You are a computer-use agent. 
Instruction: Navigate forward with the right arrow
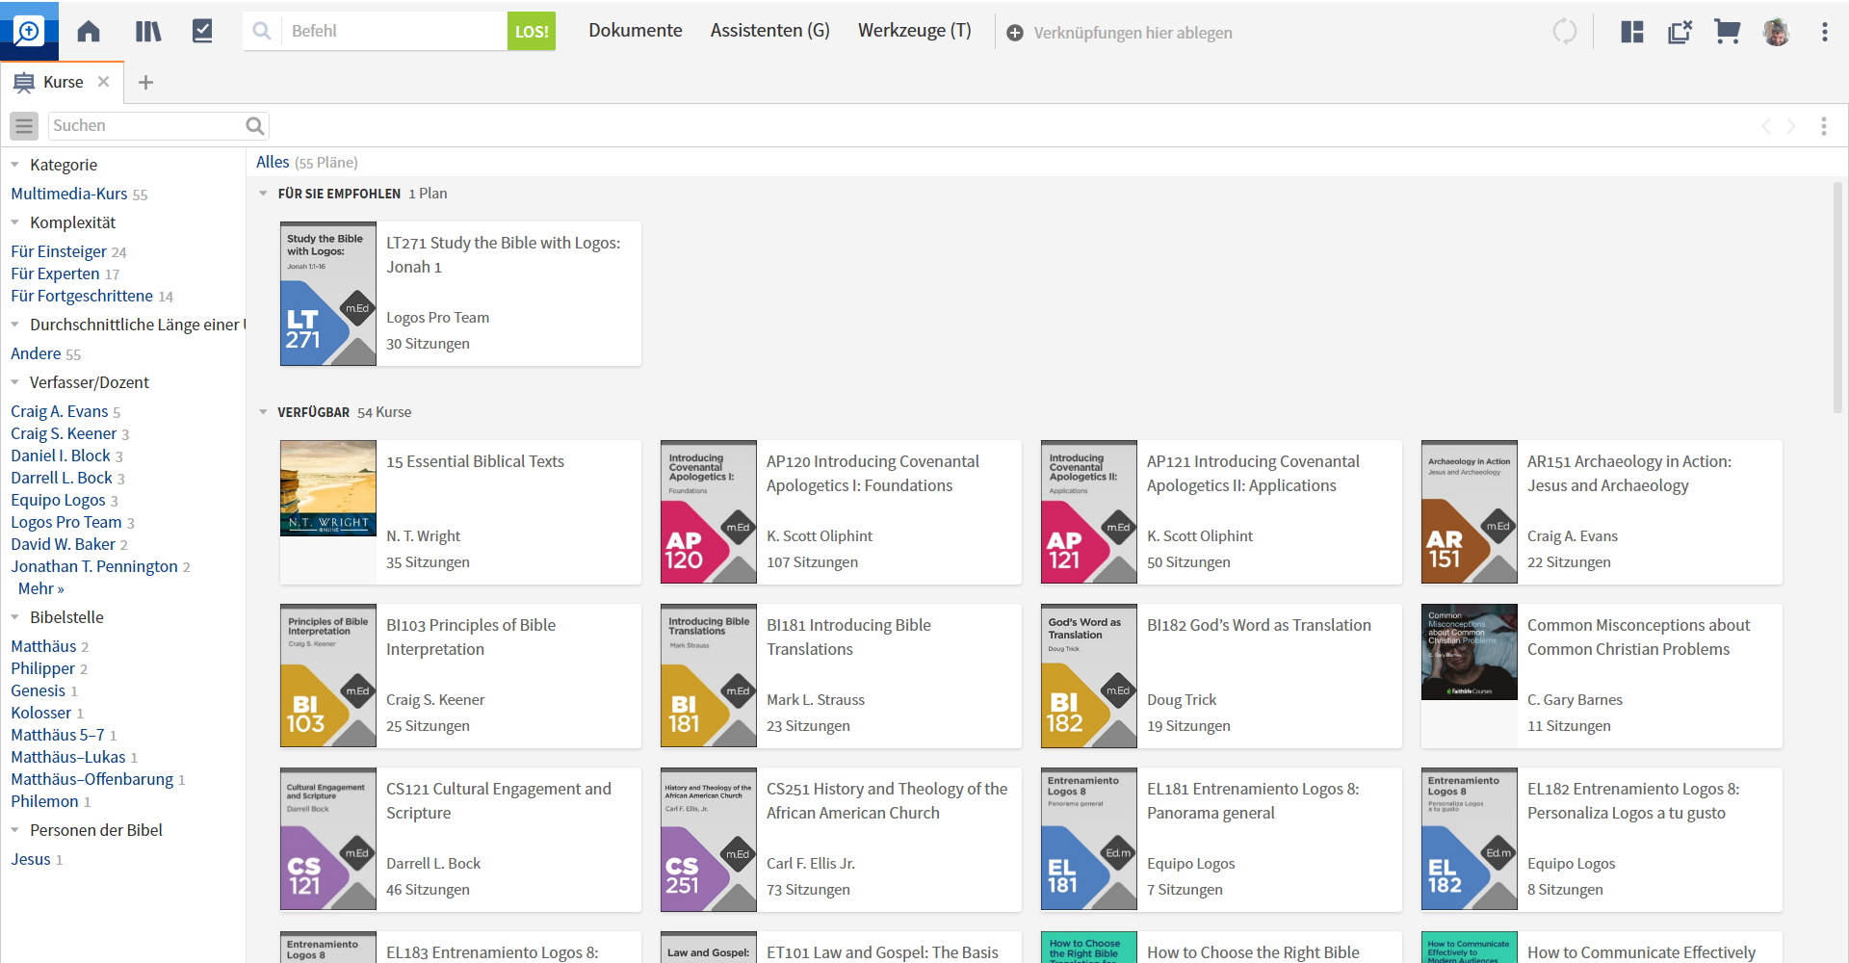pos(1791,126)
